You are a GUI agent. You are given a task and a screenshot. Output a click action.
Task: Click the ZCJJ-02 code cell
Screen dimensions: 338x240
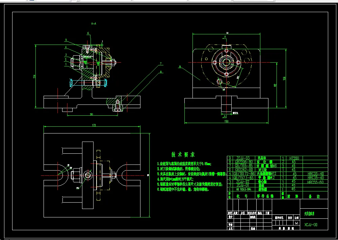pos(243,182)
